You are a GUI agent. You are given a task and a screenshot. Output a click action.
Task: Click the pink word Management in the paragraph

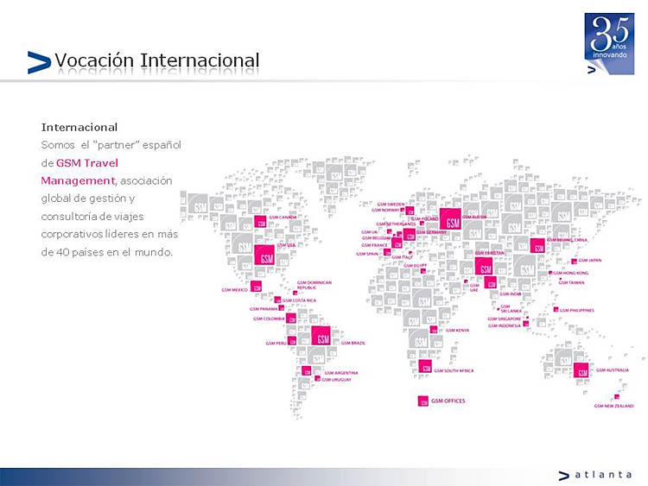[78, 181]
